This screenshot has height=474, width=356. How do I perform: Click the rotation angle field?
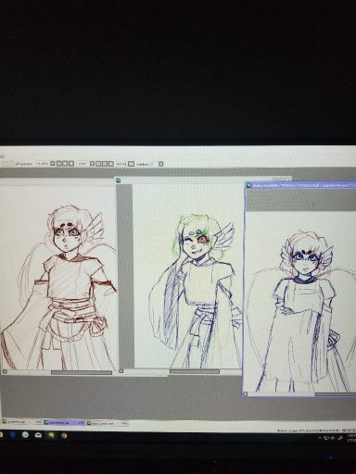tap(83, 164)
